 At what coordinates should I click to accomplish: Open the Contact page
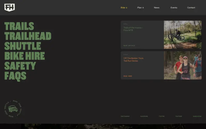pos(191,8)
